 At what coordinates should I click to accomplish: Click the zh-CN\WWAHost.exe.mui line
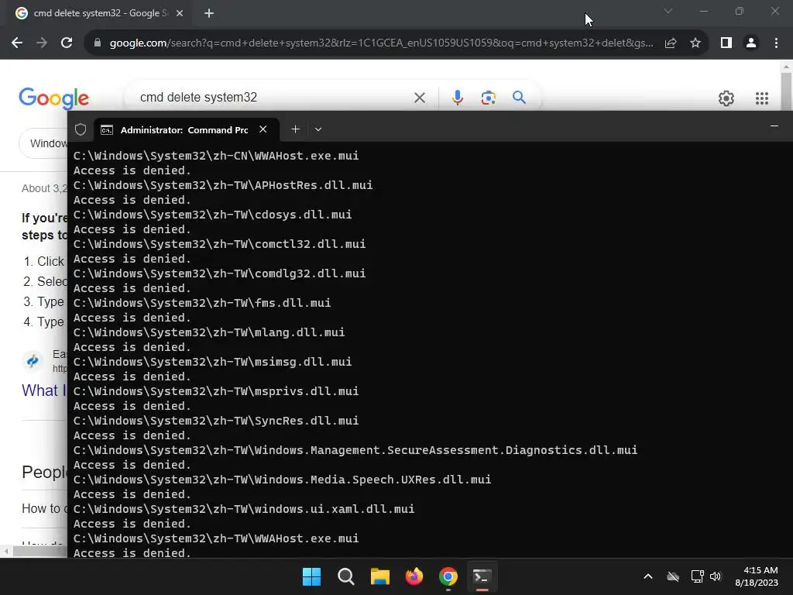pos(216,156)
